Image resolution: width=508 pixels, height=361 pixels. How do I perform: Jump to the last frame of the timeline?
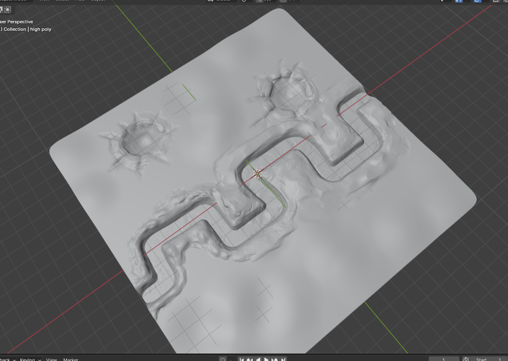[x=283, y=359]
